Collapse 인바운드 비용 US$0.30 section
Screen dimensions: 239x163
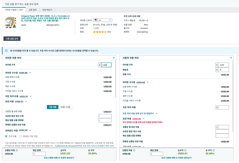tap(30, 130)
